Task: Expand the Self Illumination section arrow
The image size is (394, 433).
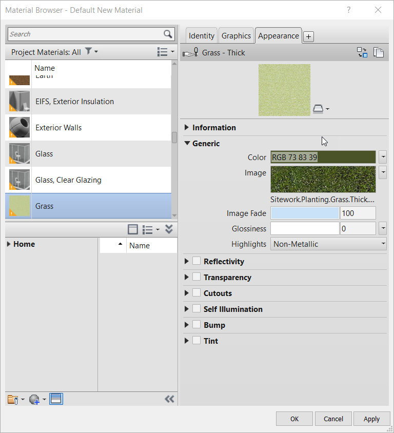Action: pos(187,309)
